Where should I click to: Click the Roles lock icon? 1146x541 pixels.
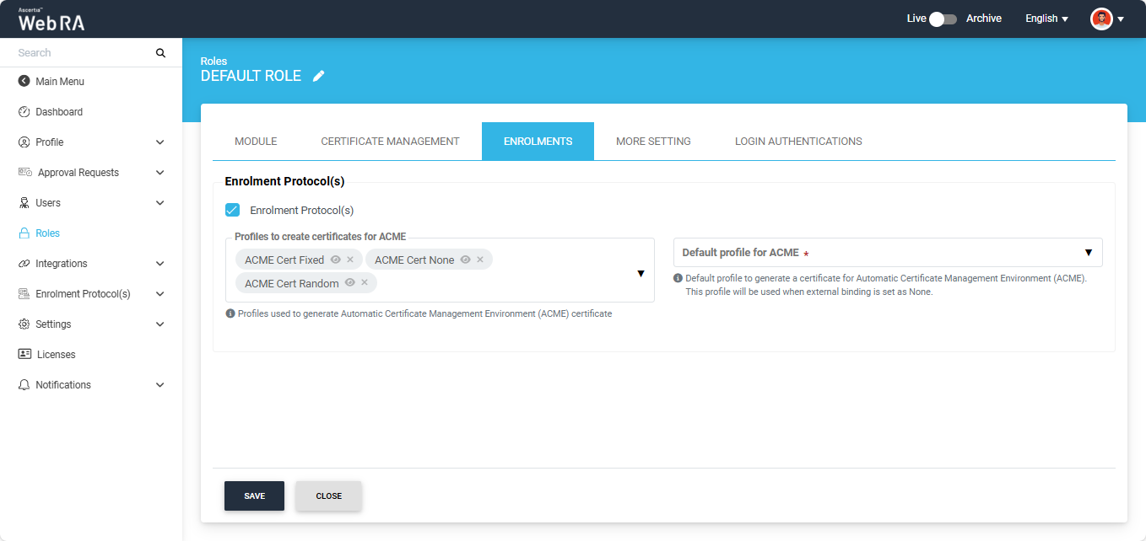(24, 233)
